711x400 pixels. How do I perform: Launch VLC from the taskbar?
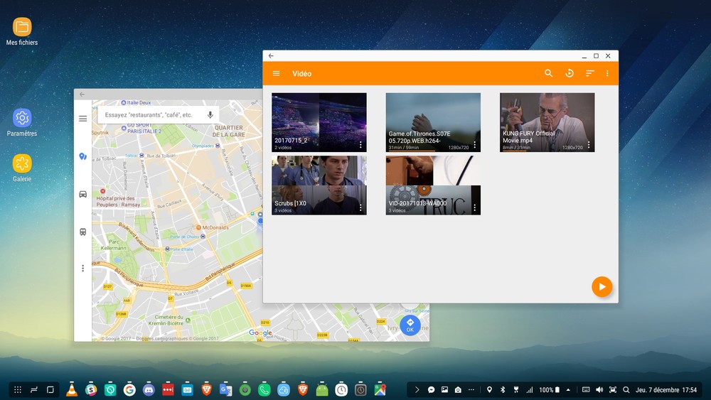[x=72, y=389]
